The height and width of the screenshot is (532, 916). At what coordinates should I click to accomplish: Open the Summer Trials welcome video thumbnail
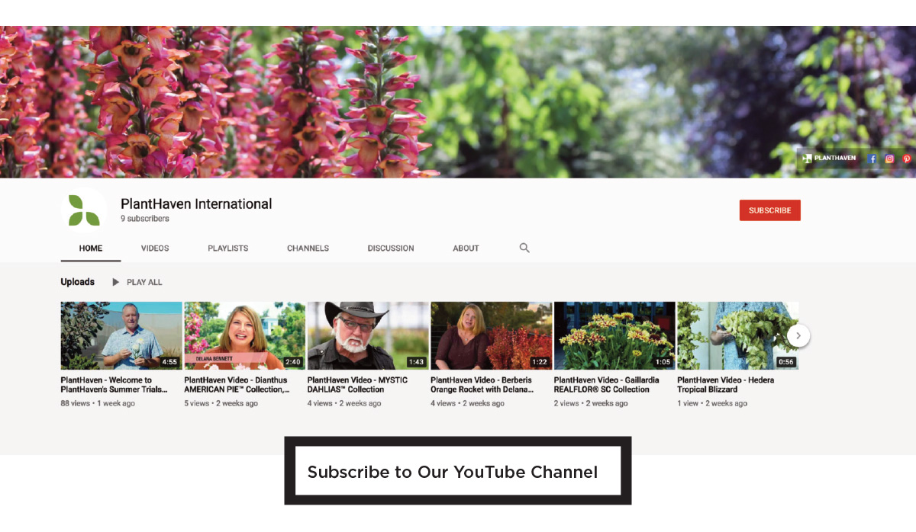point(121,335)
